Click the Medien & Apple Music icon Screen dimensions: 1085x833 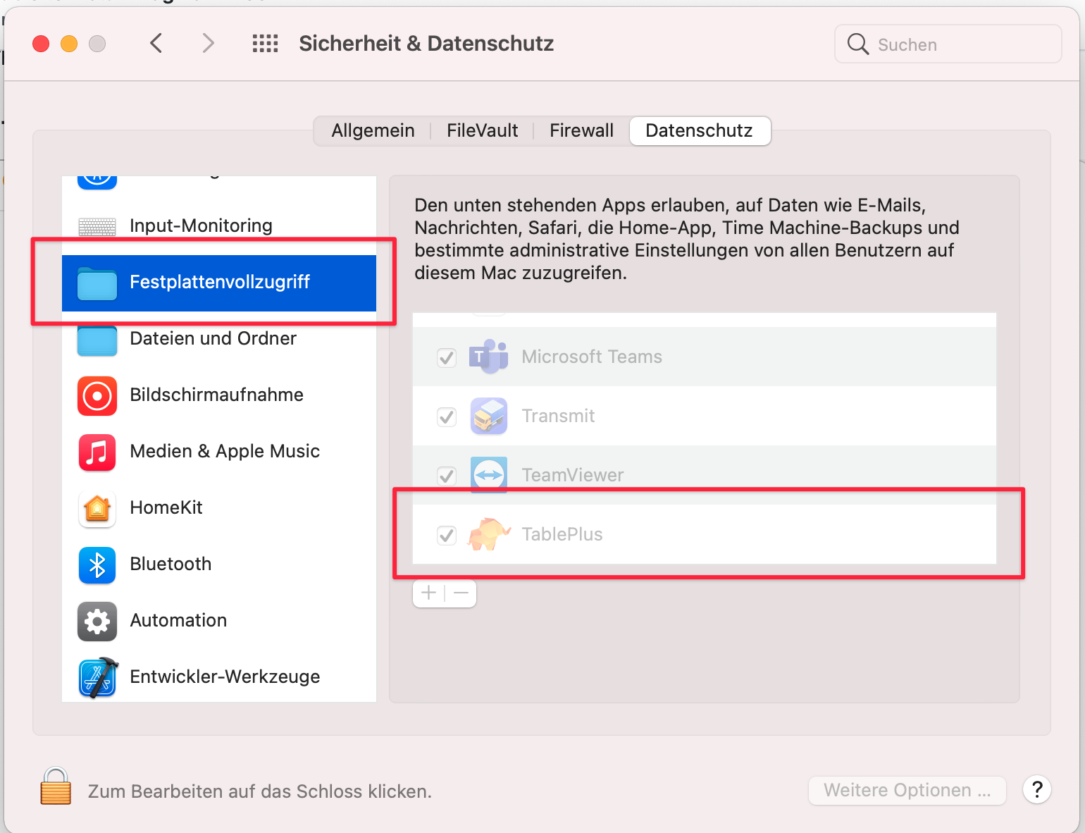97,452
